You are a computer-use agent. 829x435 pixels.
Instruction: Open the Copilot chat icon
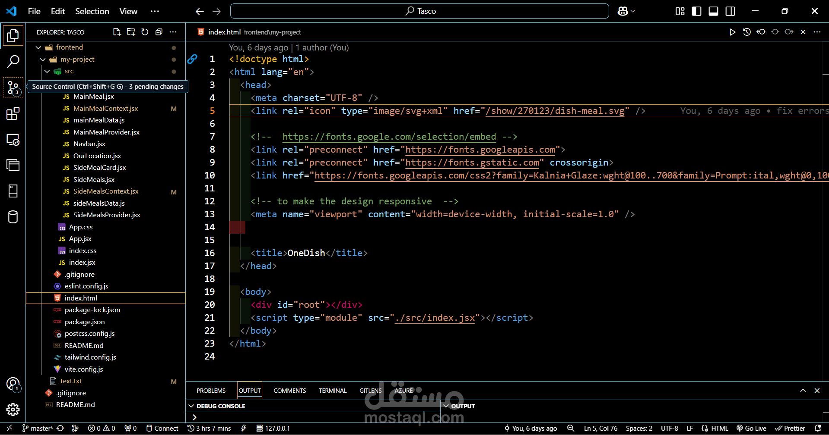(623, 11)
